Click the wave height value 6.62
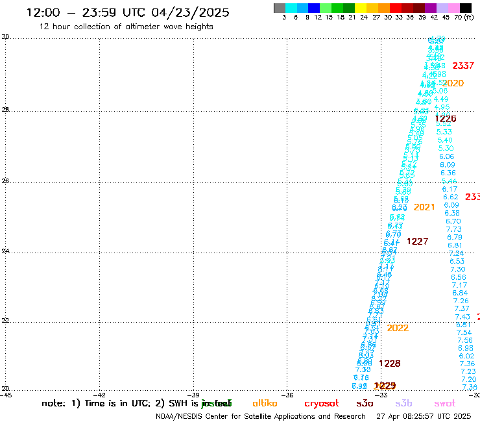 coord(451,197)
